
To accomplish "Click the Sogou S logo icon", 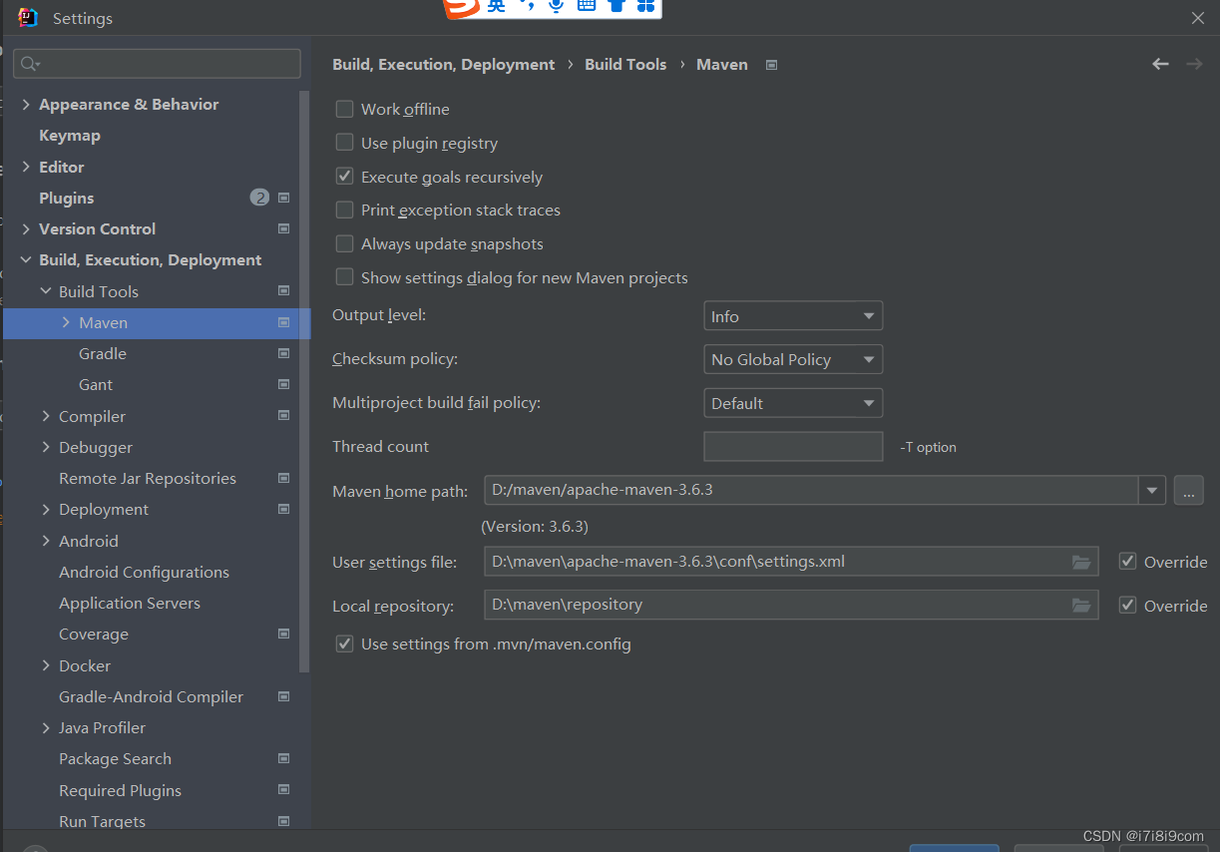I will pos(461,7).
